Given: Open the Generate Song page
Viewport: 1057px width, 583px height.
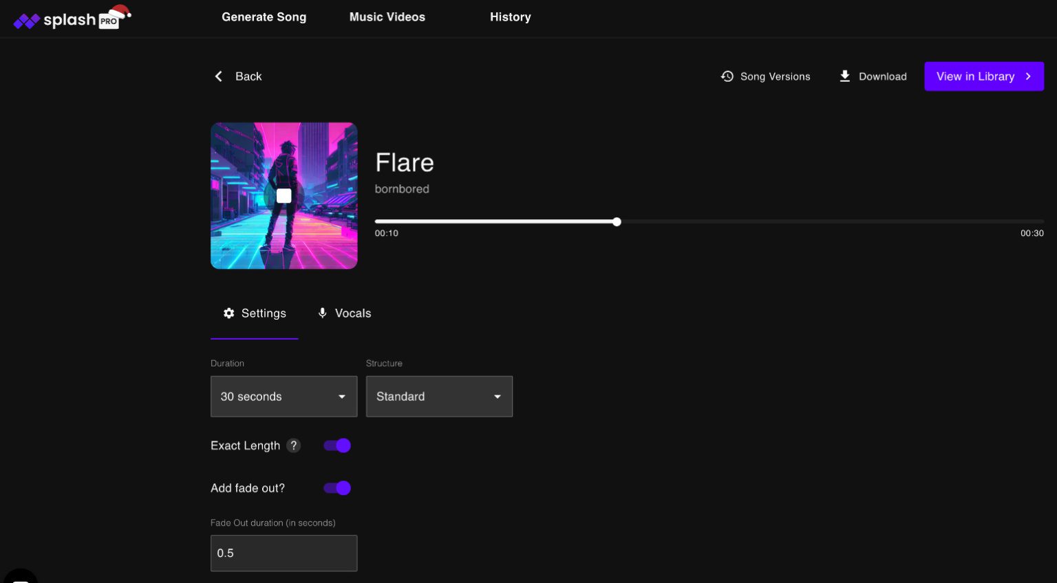Looking at the screenshot, I should (x=264, y=17).
